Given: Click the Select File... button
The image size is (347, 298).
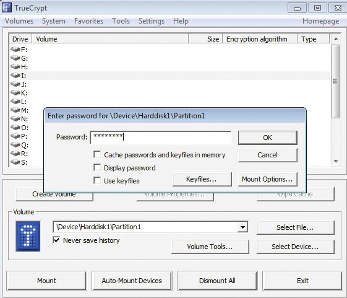Looking at the screenshot, I should click(295, 227).
